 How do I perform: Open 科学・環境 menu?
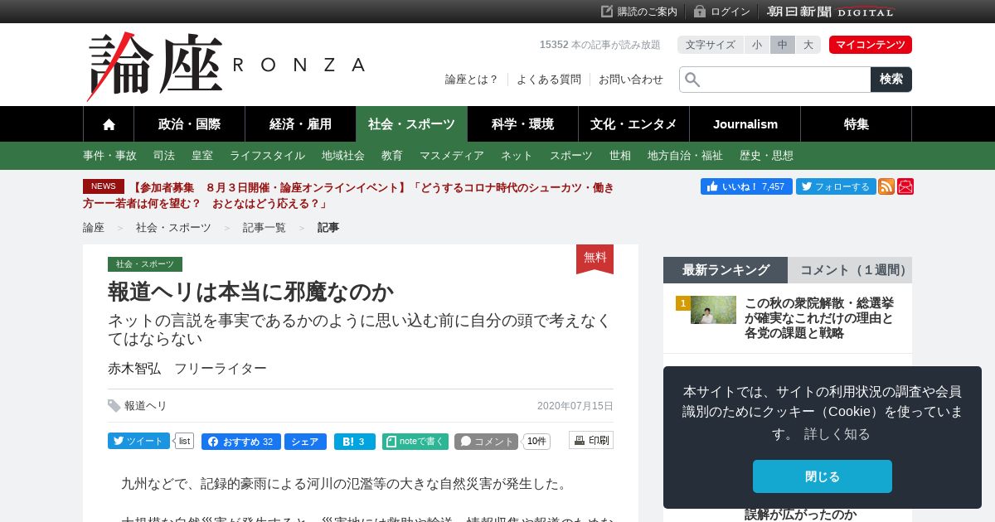(x=522, y=124)
